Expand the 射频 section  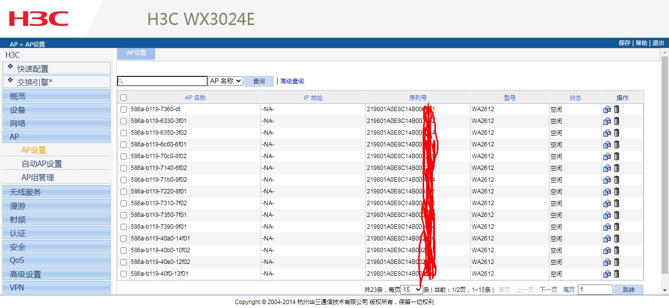tap(57, 219)
